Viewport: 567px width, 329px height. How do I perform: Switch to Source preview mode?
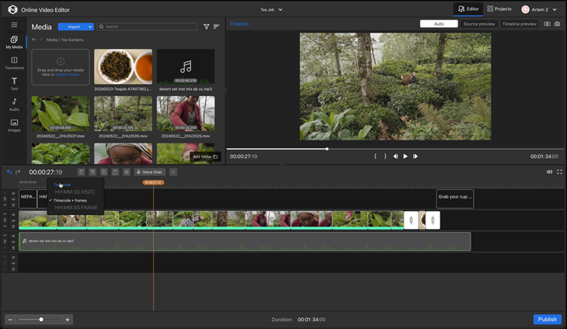pyautogui.click(x=479, y=24)
